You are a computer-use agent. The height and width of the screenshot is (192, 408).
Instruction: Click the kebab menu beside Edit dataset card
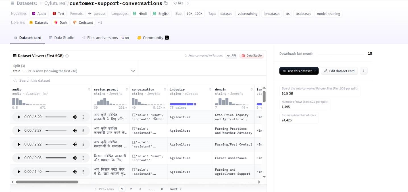click(364, 71)
